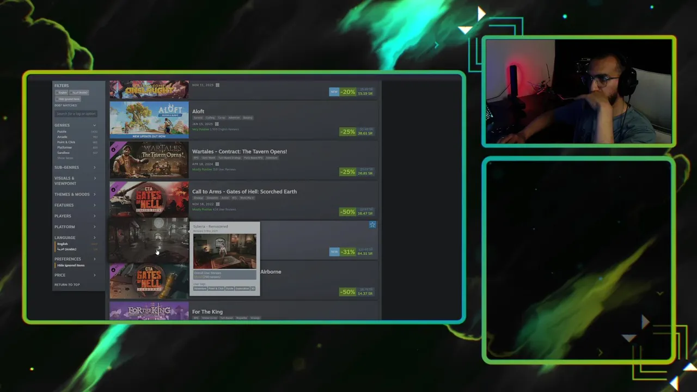The height and width of the screenshot is (392, 697).
Task: Click the Gates of Hell Airborne thumbnail
Action: click(149, 281)
